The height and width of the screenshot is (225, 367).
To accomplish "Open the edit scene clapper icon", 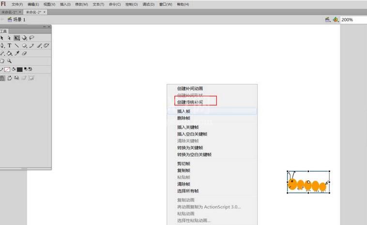I will pyautogui.click(x=328, y=20).
